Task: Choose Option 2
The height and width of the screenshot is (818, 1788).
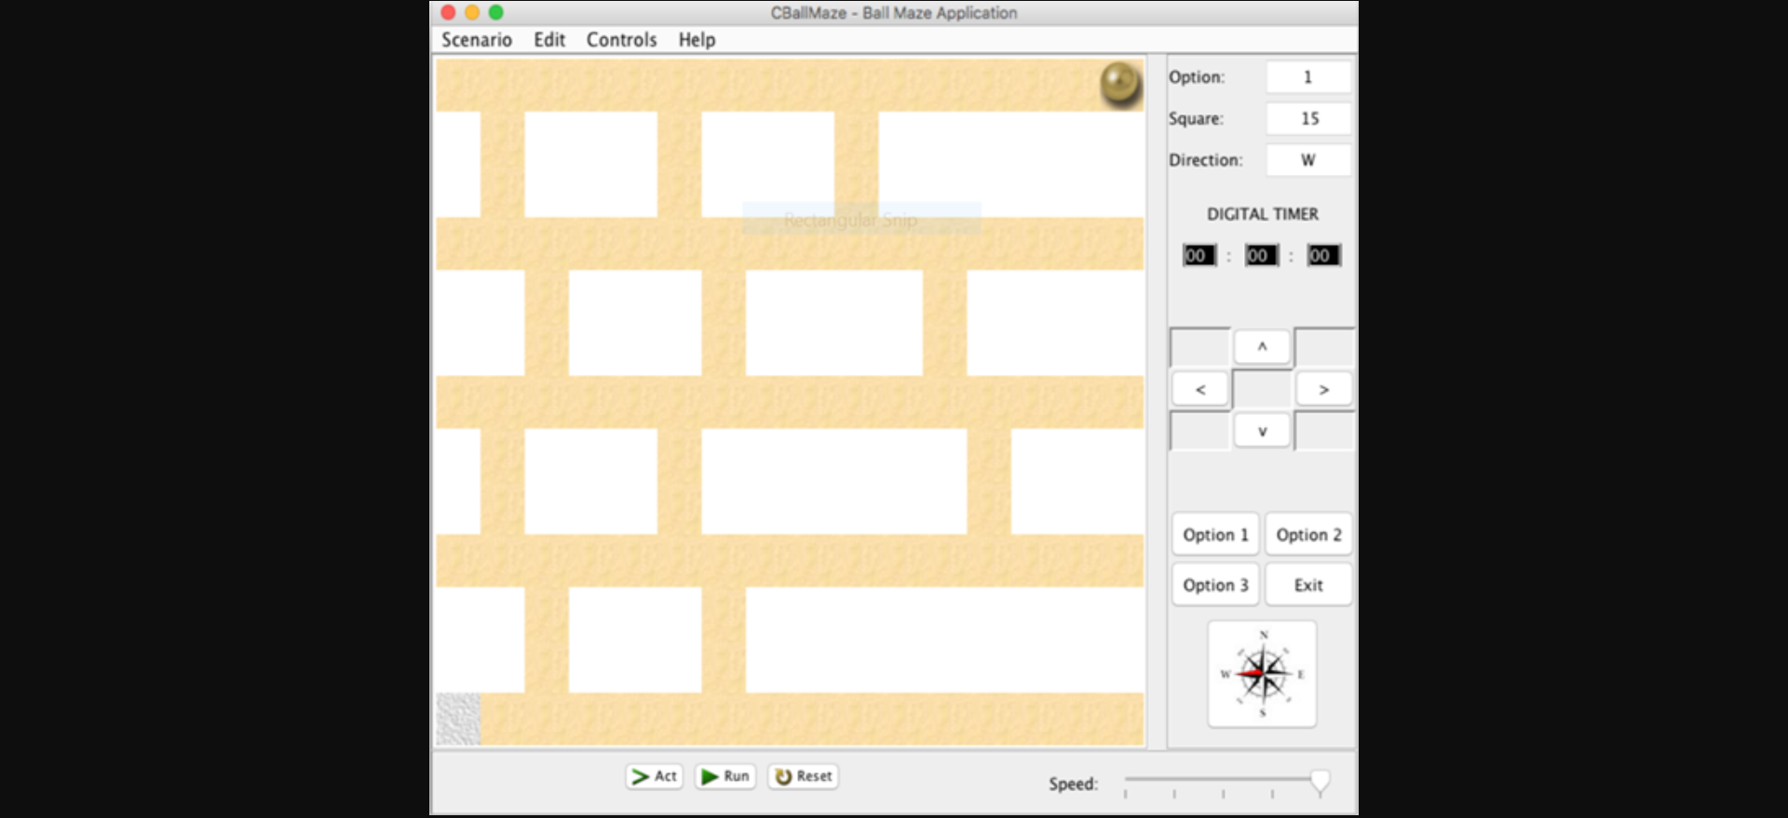Action: [x=1308, y=535]
